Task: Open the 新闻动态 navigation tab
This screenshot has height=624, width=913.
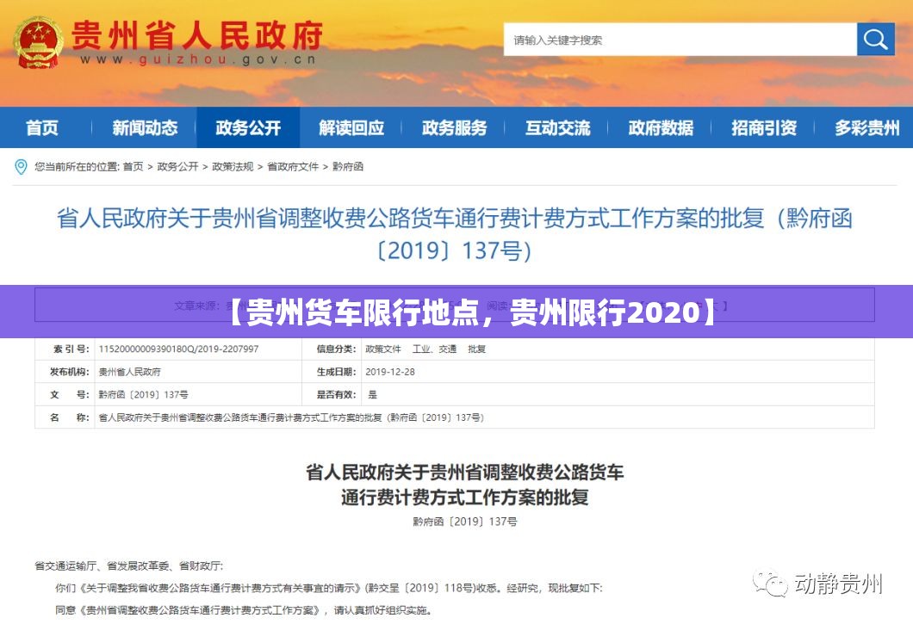Action: point(145,127)
